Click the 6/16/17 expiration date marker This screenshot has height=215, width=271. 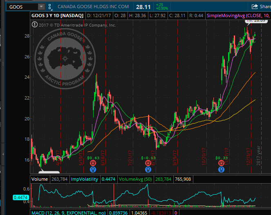click(103, 158)
